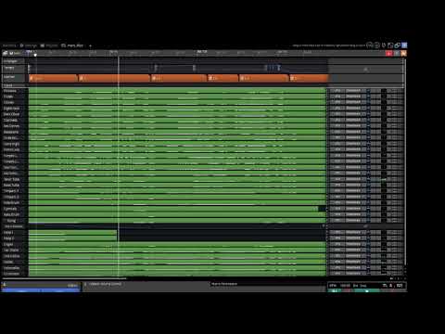This screenshot has height=334, width=445.
Task: Click the blue progress bar at bottom left
Action: tap(41, 290)
